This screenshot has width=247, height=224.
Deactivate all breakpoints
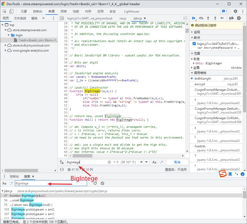(x=231, y=18)
